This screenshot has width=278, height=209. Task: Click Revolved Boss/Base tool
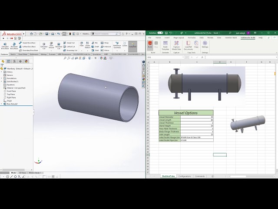click(x=14, y=46)
